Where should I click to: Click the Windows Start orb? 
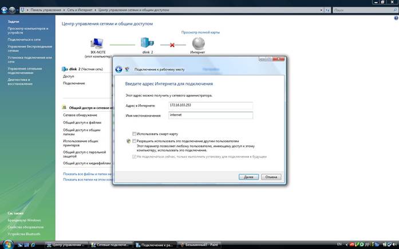(6, 244)
